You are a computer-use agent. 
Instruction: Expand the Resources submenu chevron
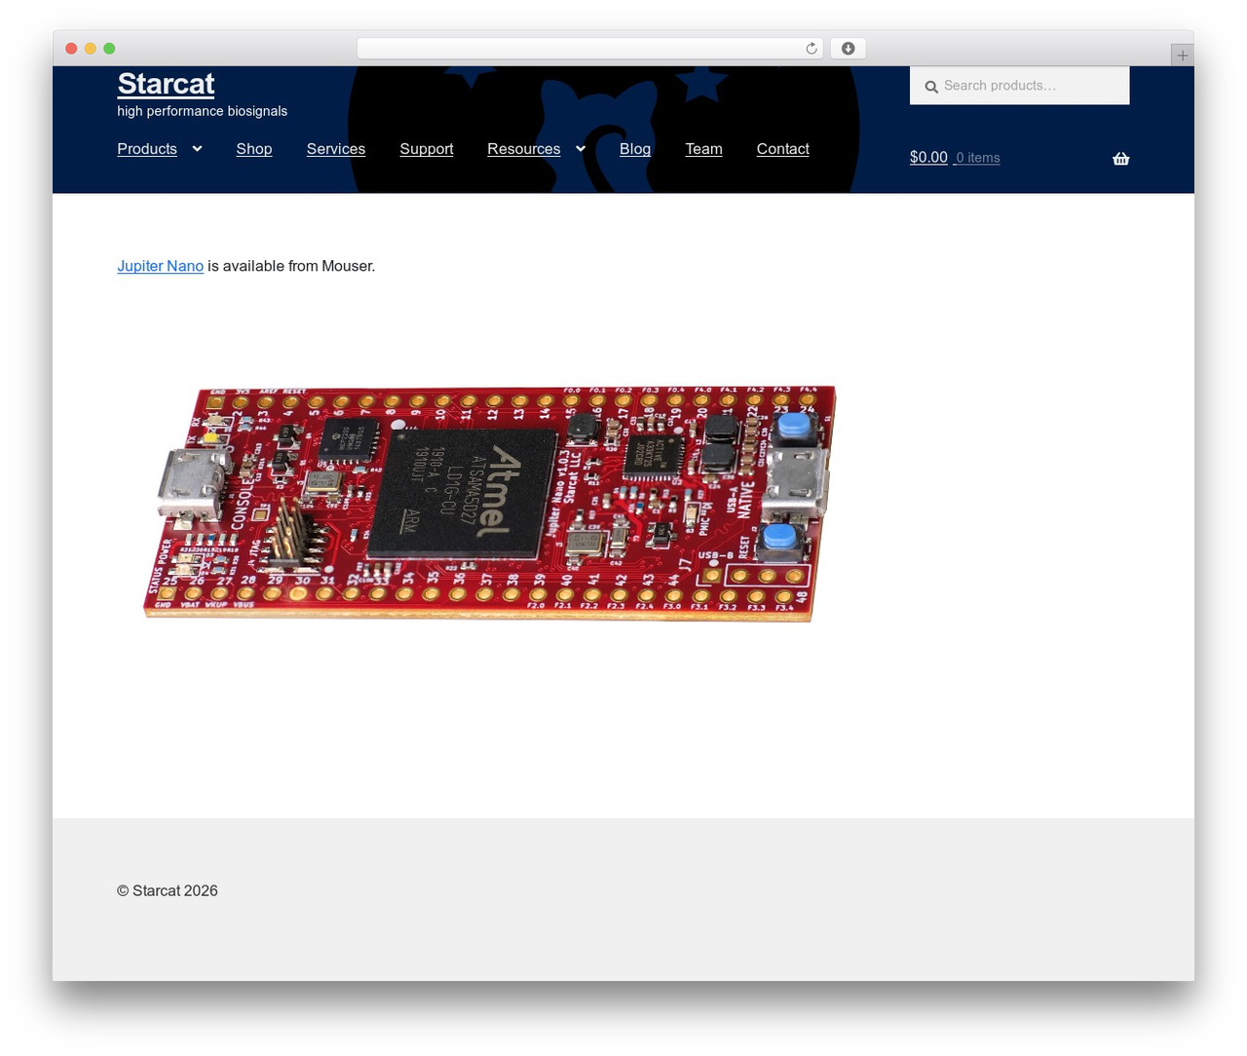pyautogui.click(x=581, y=148)
